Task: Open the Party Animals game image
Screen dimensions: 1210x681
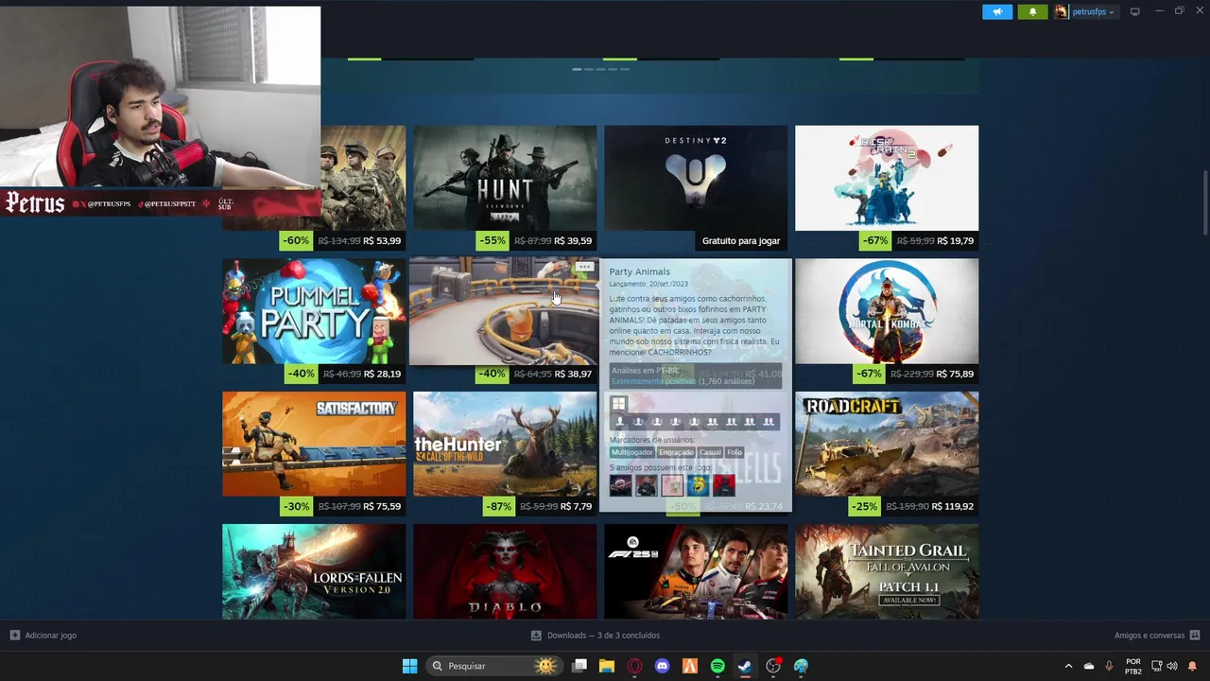Action: [505, 311]
